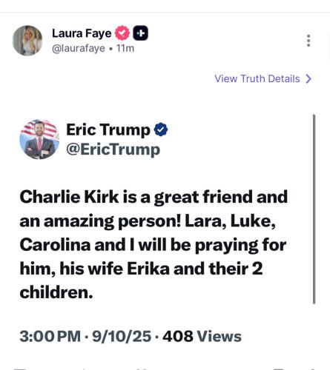
Task: Click the Laura Faye display name
Action: pyautogui.click(x=82, y=33)
